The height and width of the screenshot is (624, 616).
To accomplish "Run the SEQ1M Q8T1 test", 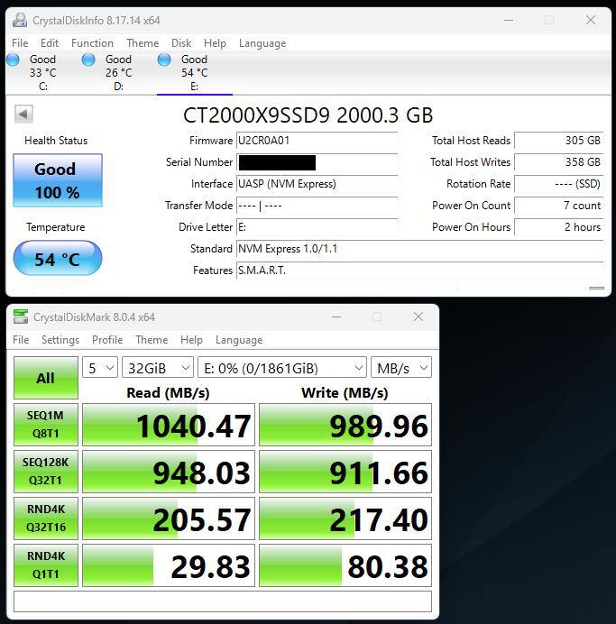I will [x=45, y=425].
